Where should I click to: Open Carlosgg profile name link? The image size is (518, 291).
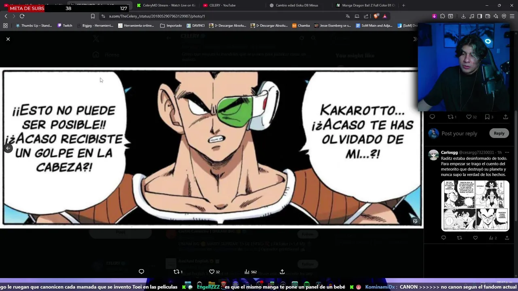(449, 152)
